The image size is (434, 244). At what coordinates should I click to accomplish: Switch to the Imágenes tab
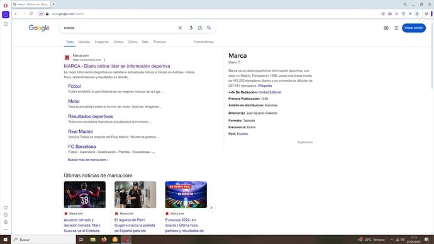(x=101, y=42)
